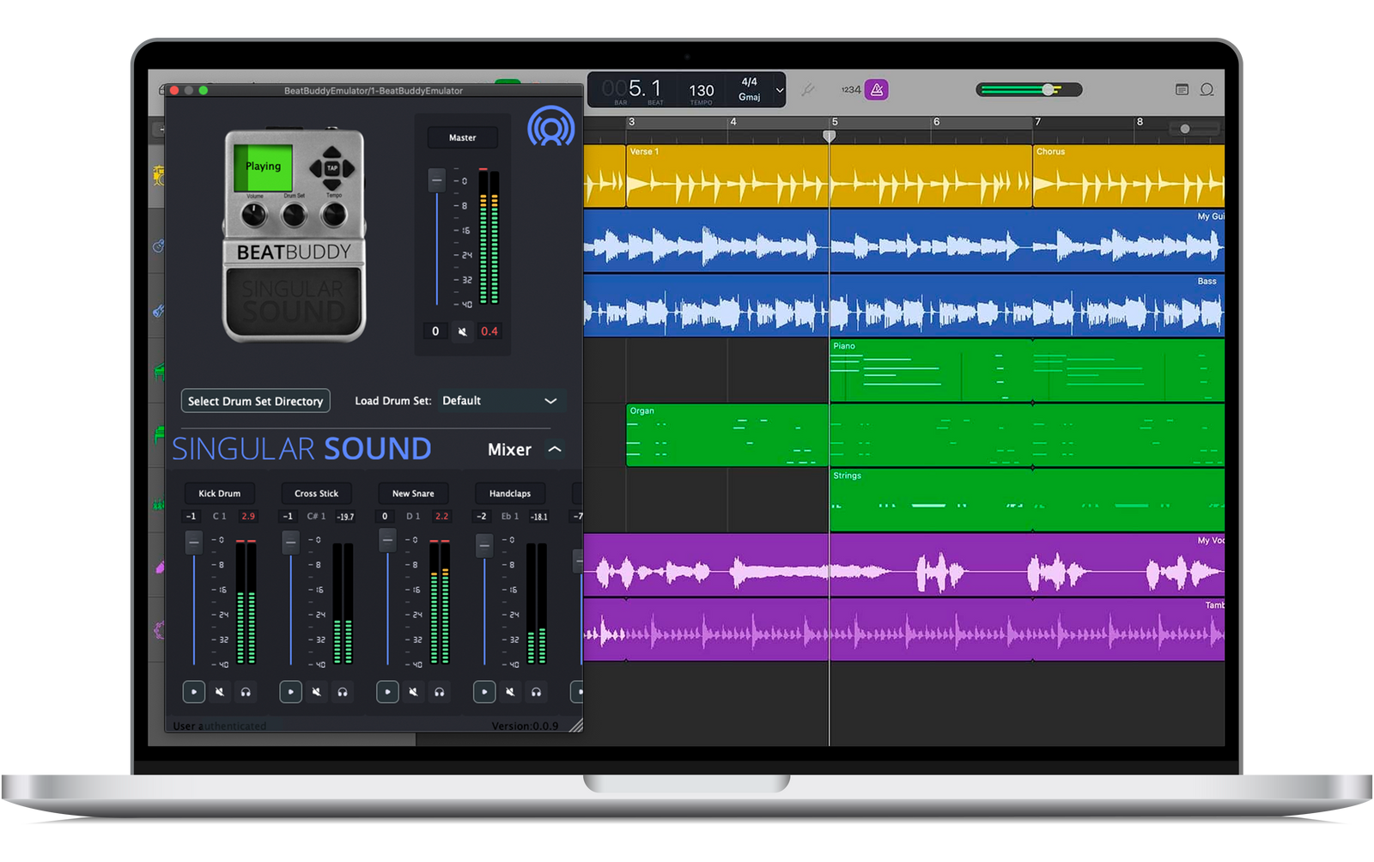Collapse the Mixer section with the chevron
This screenshot has height=862, width=1374.
(x=555, y=449)
